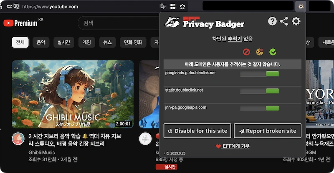Click the red block icon in tracker legend

[x=246, y=52]
